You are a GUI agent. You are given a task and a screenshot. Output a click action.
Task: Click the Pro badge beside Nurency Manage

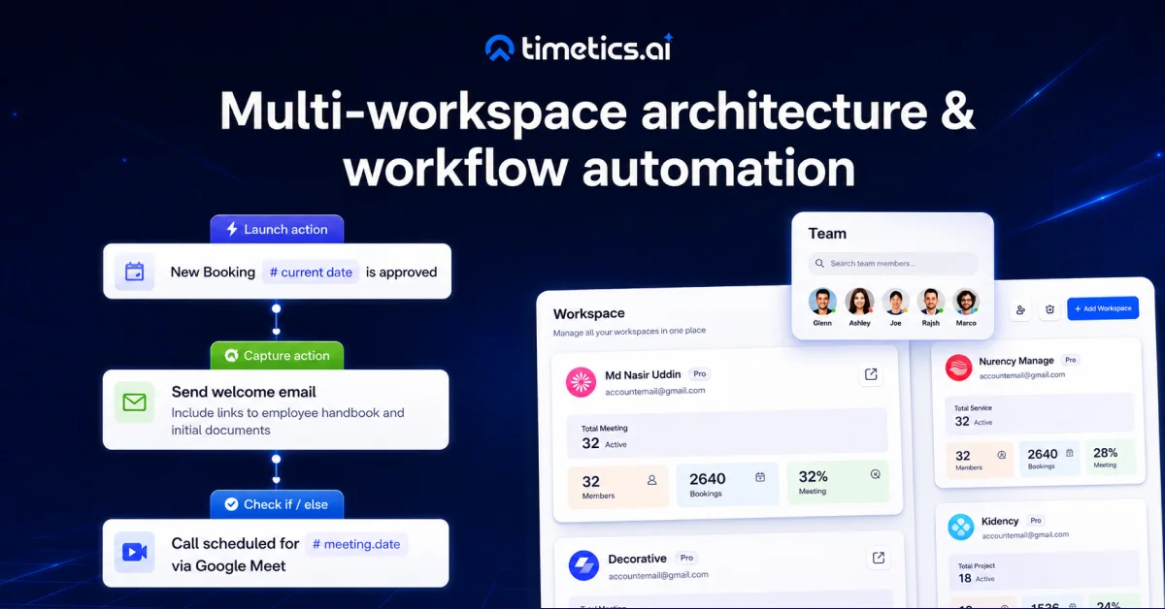1070,360
